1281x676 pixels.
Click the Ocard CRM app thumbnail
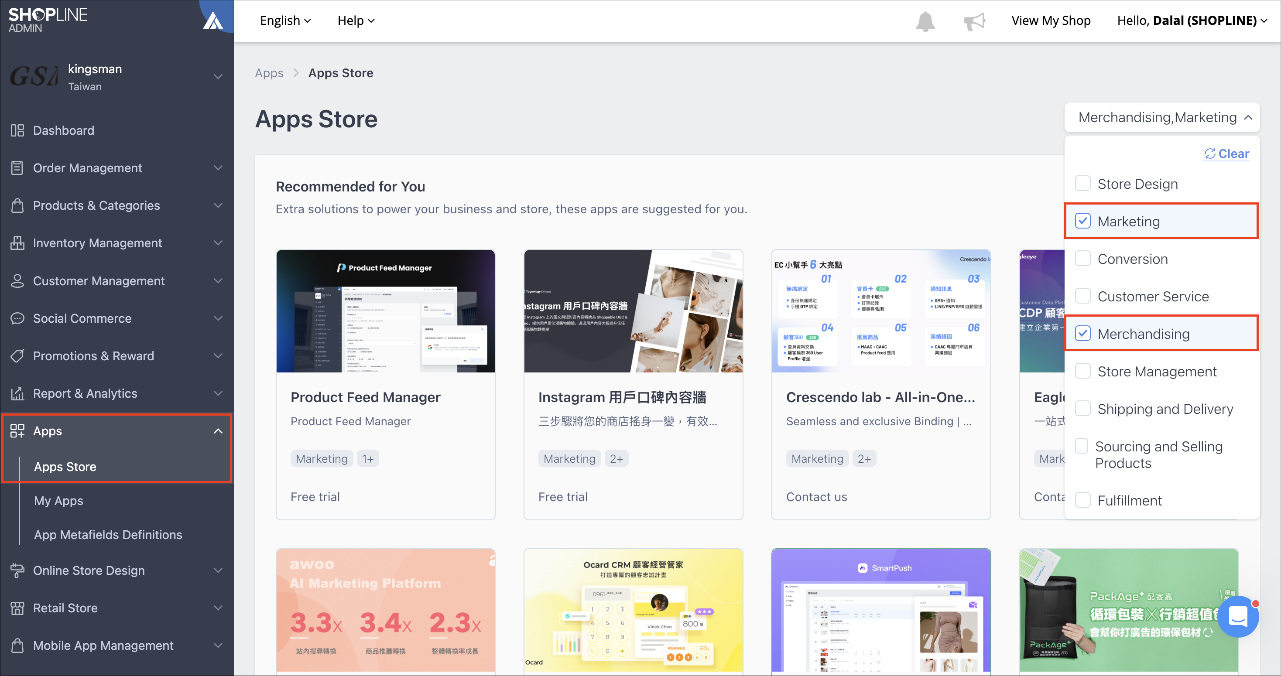[633, 611]
